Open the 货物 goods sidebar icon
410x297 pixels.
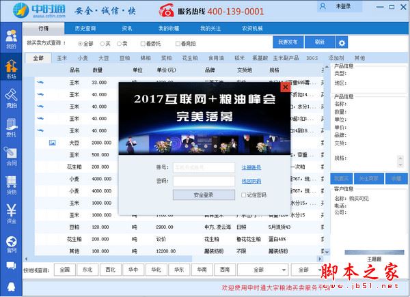click(x=11, y=185)
